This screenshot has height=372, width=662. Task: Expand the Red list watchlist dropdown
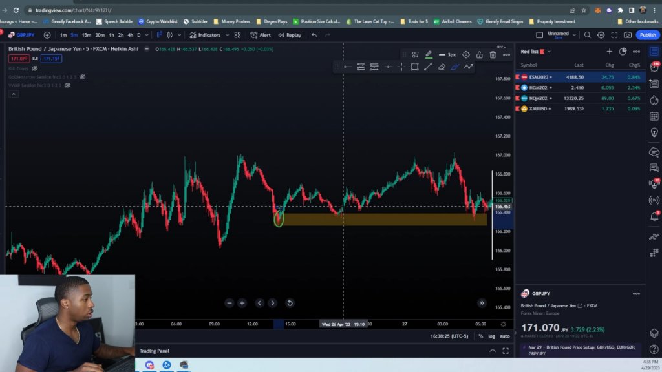coord(549,52)
